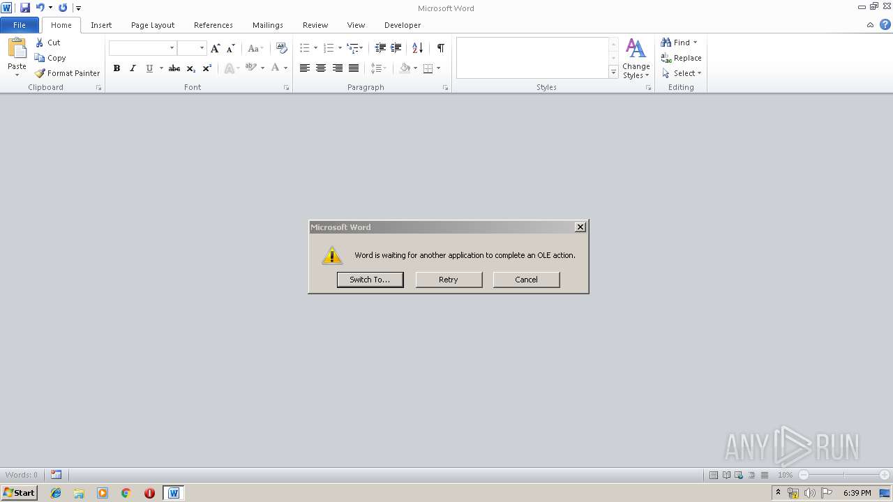
Task: Click the Full Screen Reading view icon
Action: click(726, 475)
